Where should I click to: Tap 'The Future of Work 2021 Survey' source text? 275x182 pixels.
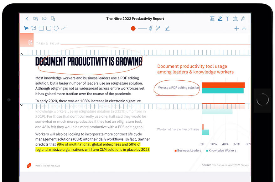[x=230, y=165]
